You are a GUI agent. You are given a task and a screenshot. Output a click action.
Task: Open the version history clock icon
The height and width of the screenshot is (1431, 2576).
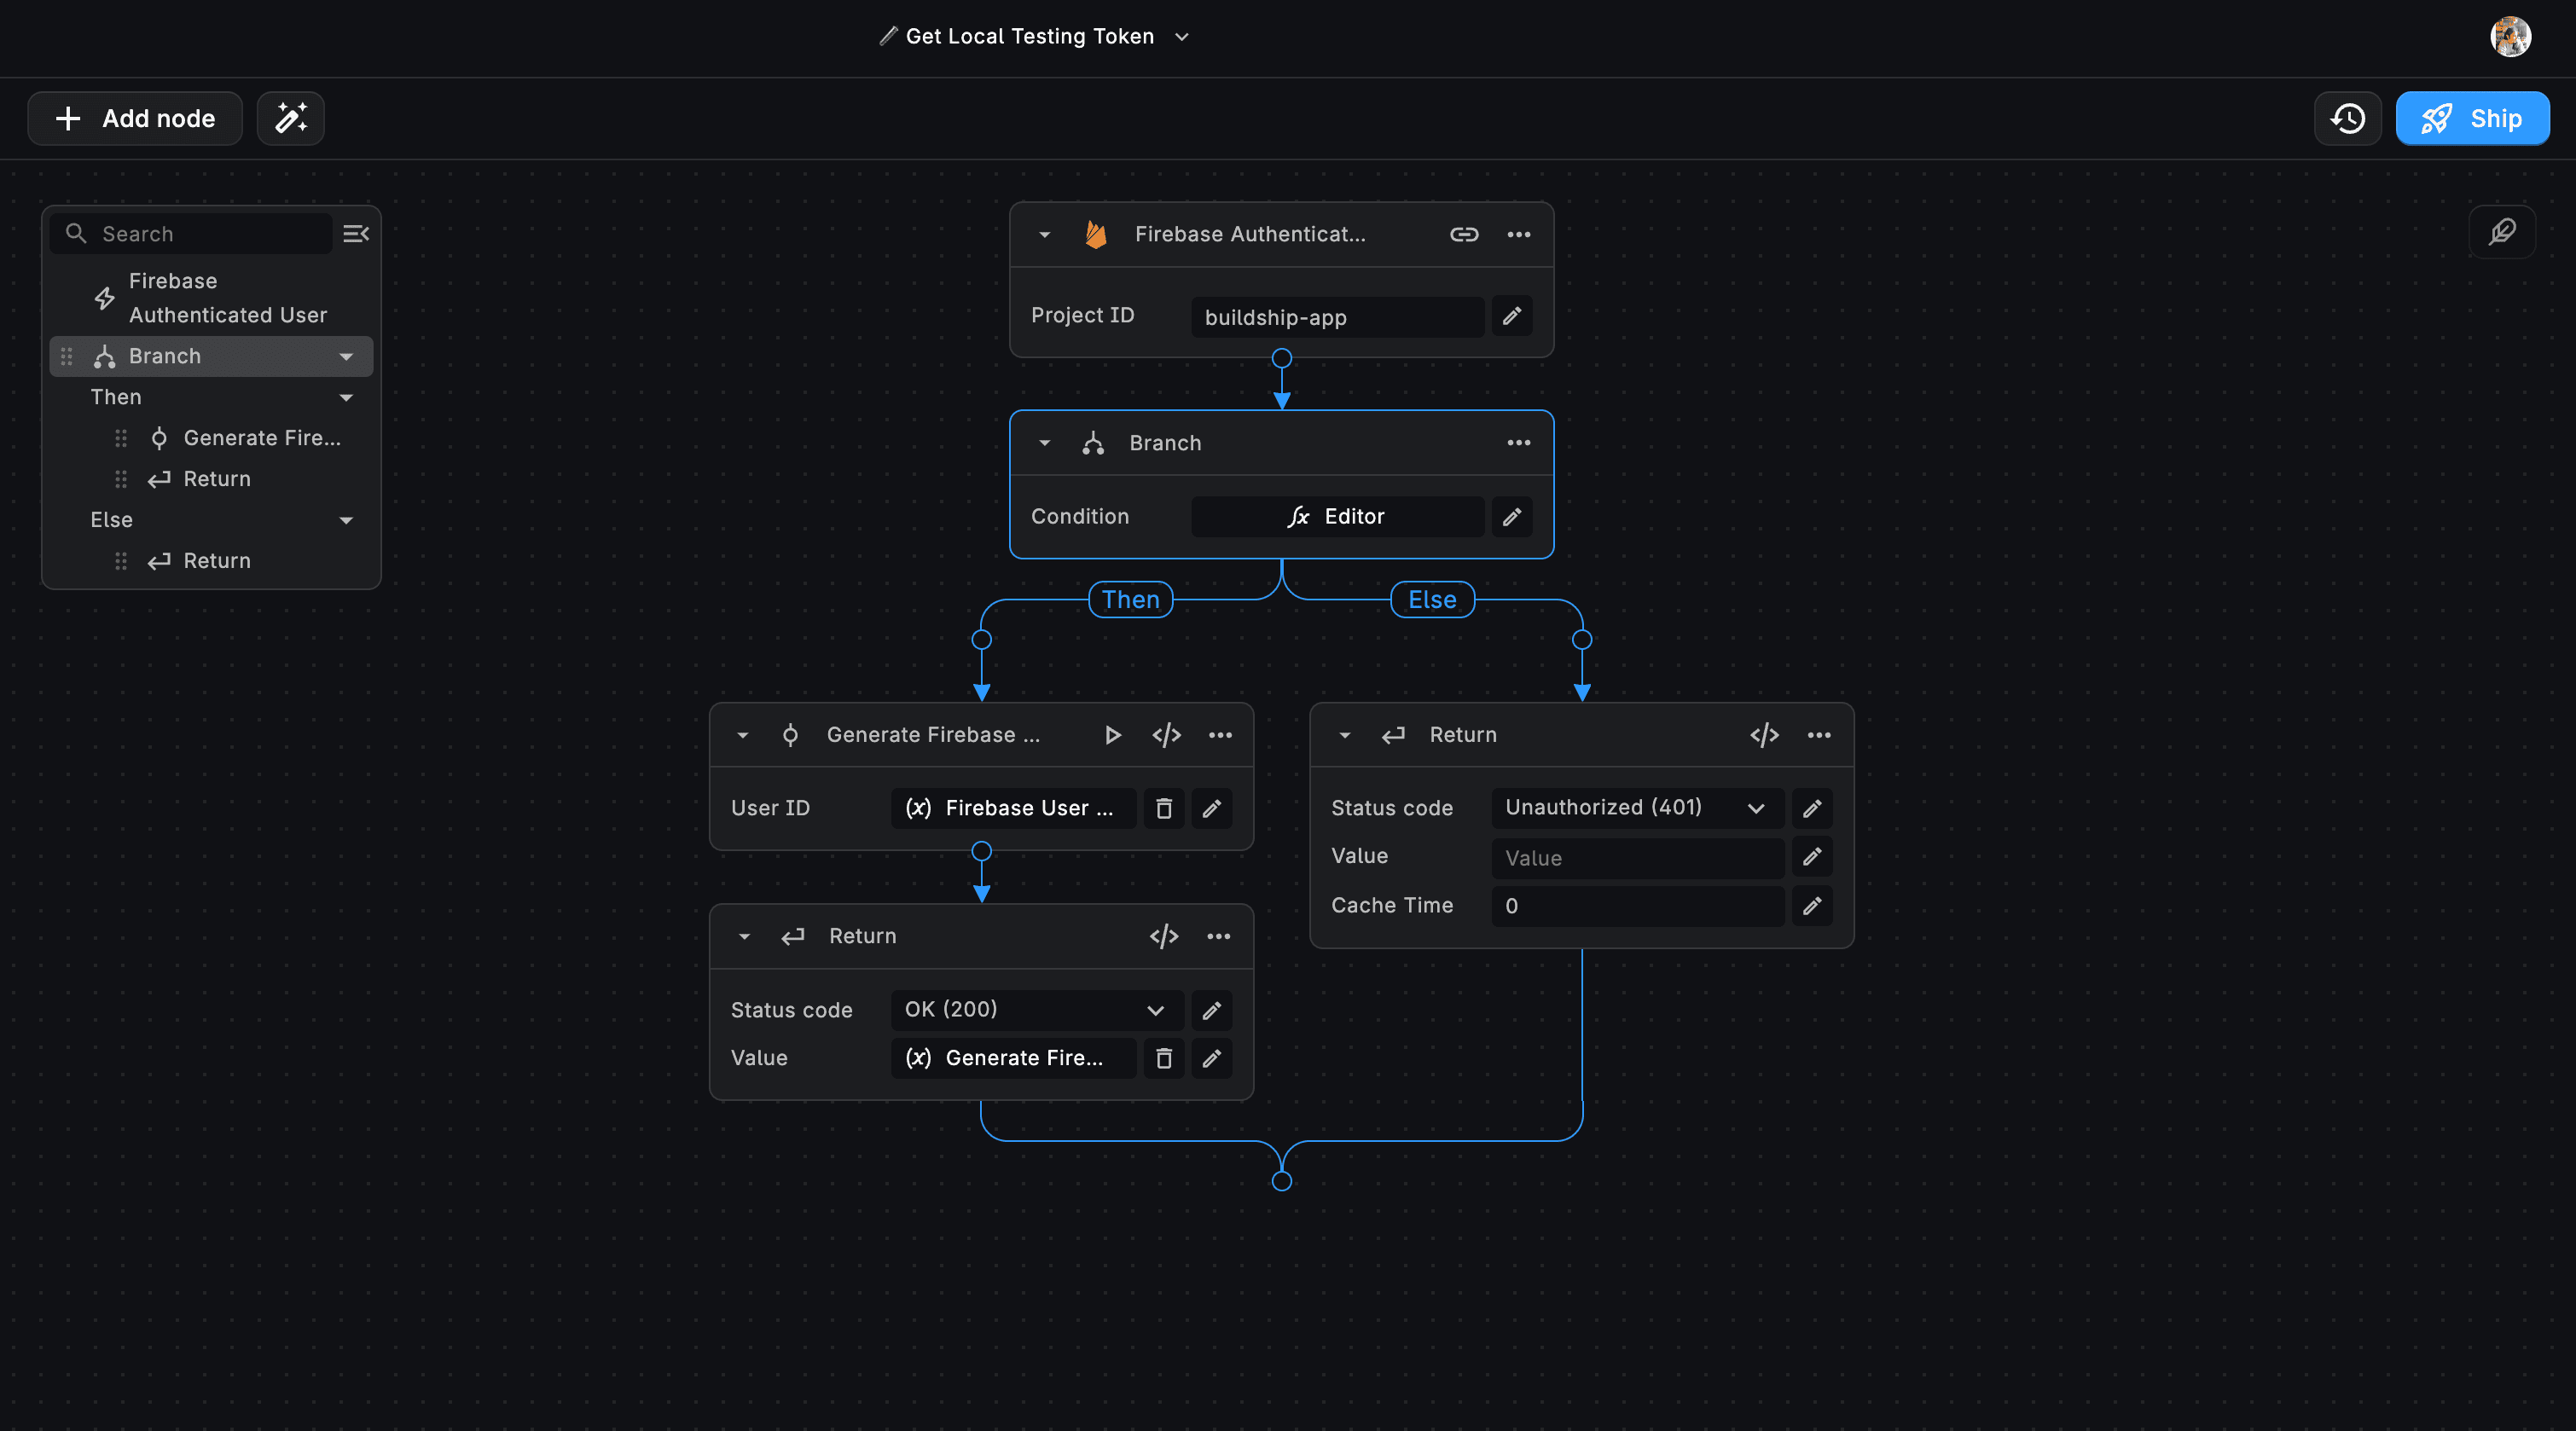2347,119
